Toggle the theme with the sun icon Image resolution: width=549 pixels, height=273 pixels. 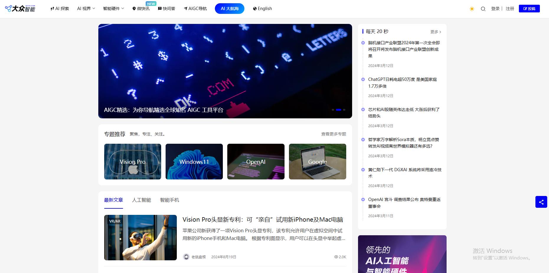point(472,9)
